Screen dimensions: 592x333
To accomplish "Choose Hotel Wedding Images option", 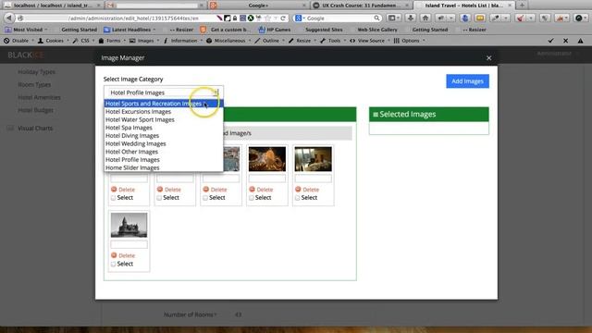I will pyautogui.click(x=164, y=144).
